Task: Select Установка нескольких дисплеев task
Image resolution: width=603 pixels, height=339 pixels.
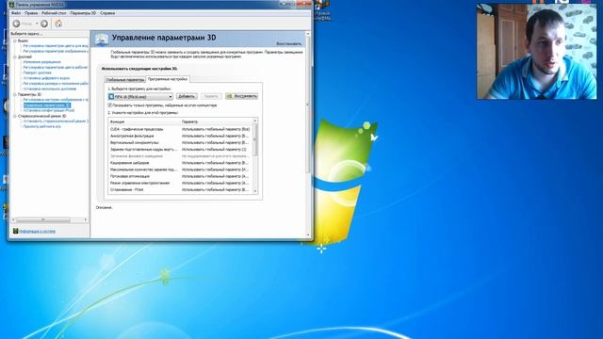Action: pos(50,89)
